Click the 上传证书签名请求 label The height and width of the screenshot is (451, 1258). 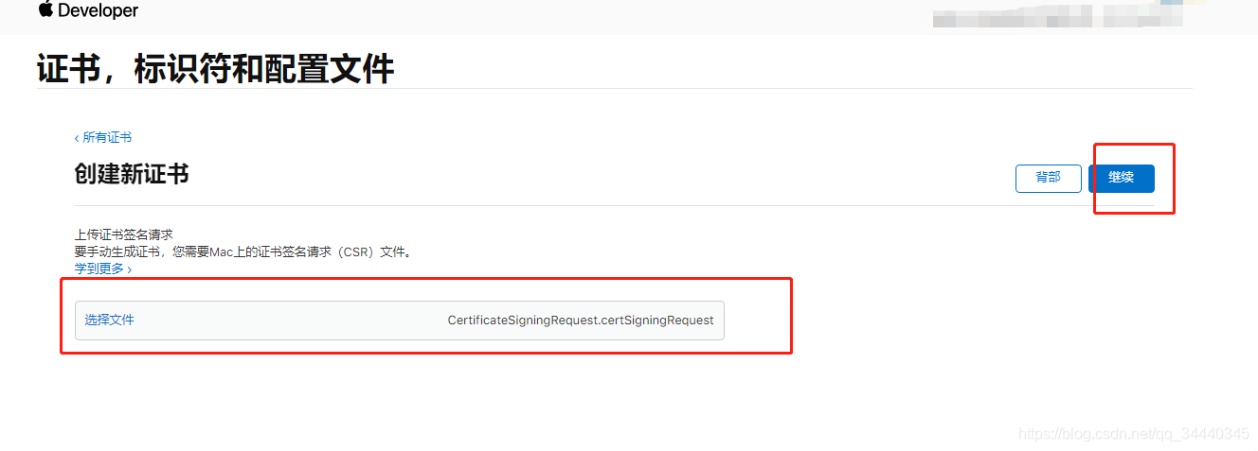coord(124,234)
